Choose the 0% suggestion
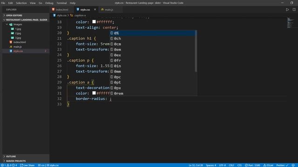298x167 pixels. coord(152,33)
